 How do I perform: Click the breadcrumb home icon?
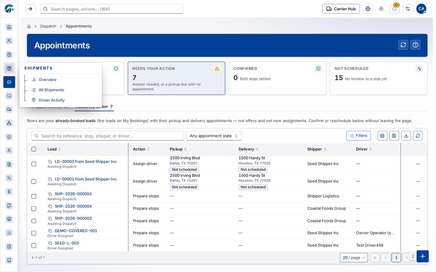coord(29,26)
